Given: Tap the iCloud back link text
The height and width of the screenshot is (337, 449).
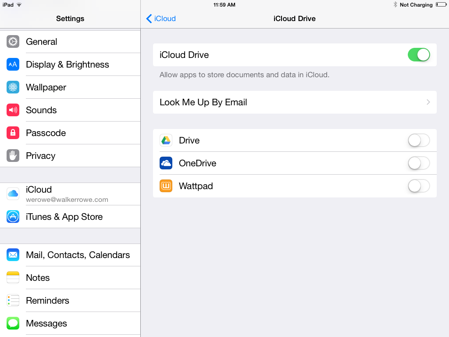Looking at the screenshot, I should [x=165, y=18].
